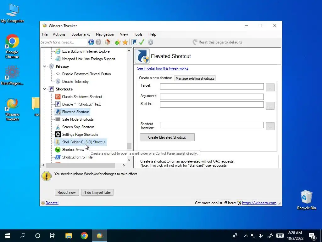Image resolution: width=322 pixels, height=242 pixels.
Task: Open Bookmarks gold star icon in toolbar
Action: point(125,42)
